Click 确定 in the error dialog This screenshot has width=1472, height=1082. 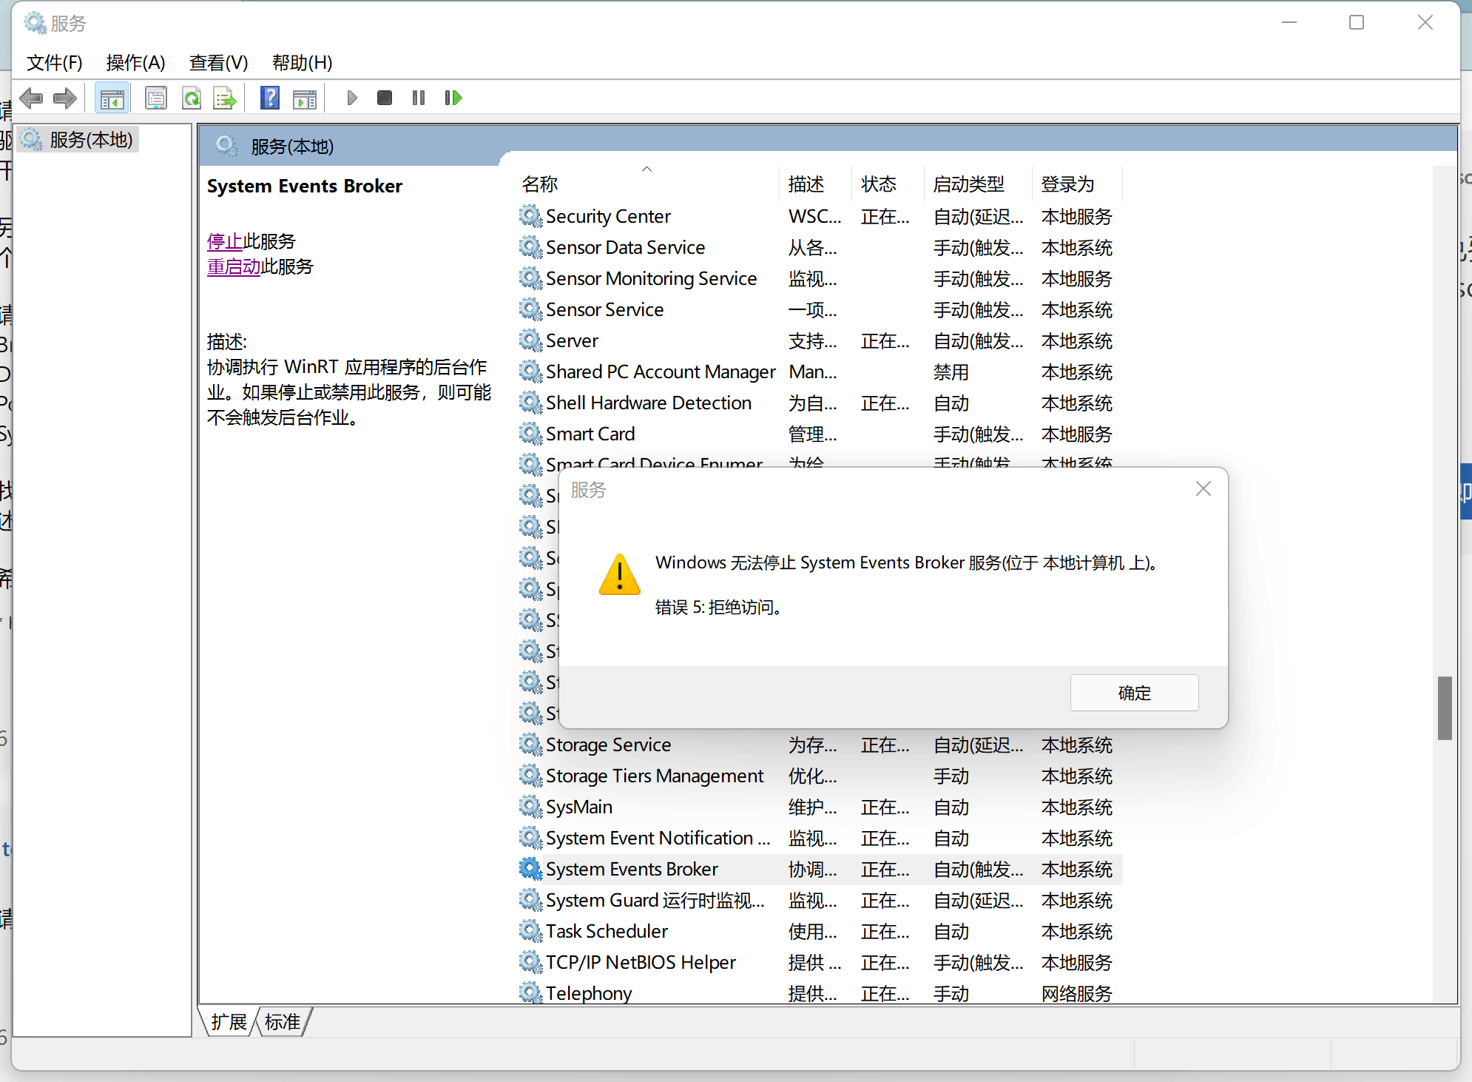point(1133,693)
